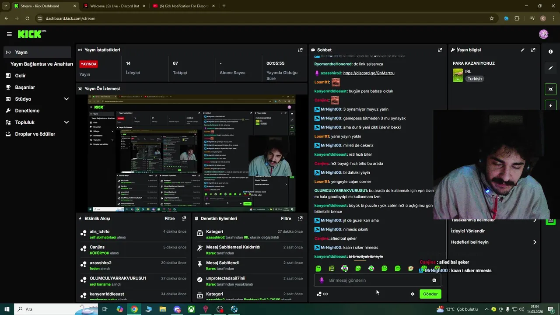The width and height of the screenshot is (560, 315).
Task: Click the weather 13°C Çok bulutlu widget
Action: point(458,309)
